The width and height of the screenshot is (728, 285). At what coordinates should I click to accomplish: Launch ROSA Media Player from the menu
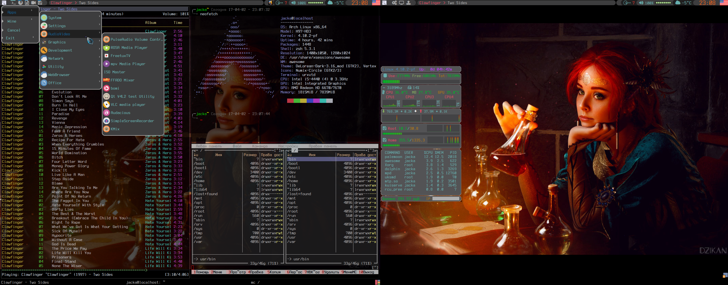(133, 48)
